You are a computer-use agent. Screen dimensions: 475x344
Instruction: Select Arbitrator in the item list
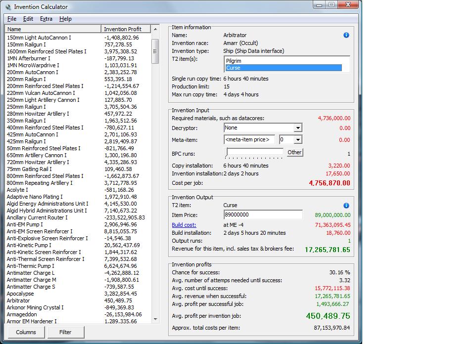coord(78,301)
